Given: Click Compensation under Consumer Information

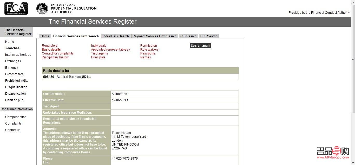Looking at the screenshot, I should pos(16,117).
